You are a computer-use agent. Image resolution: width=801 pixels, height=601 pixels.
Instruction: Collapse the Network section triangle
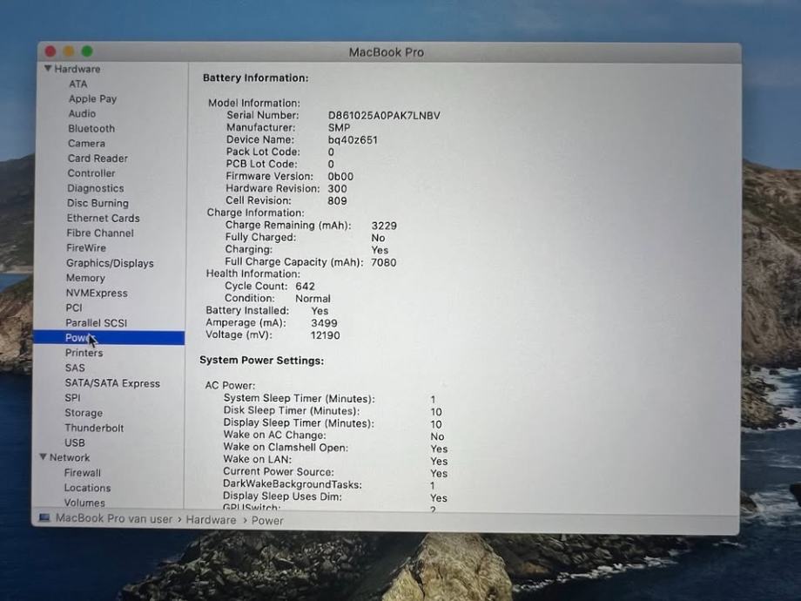[x=44, y=457]
